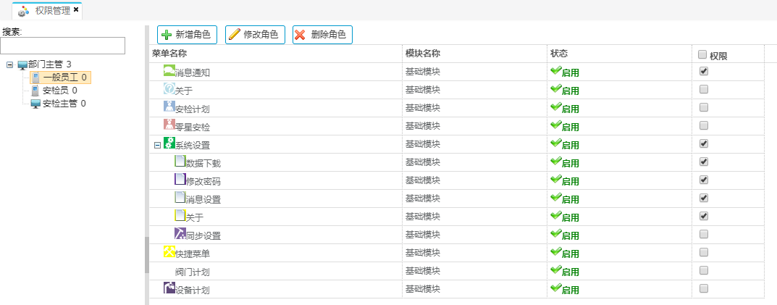Click the 安检计划 row icon
777x305 pixels.
tap(169, 106)
